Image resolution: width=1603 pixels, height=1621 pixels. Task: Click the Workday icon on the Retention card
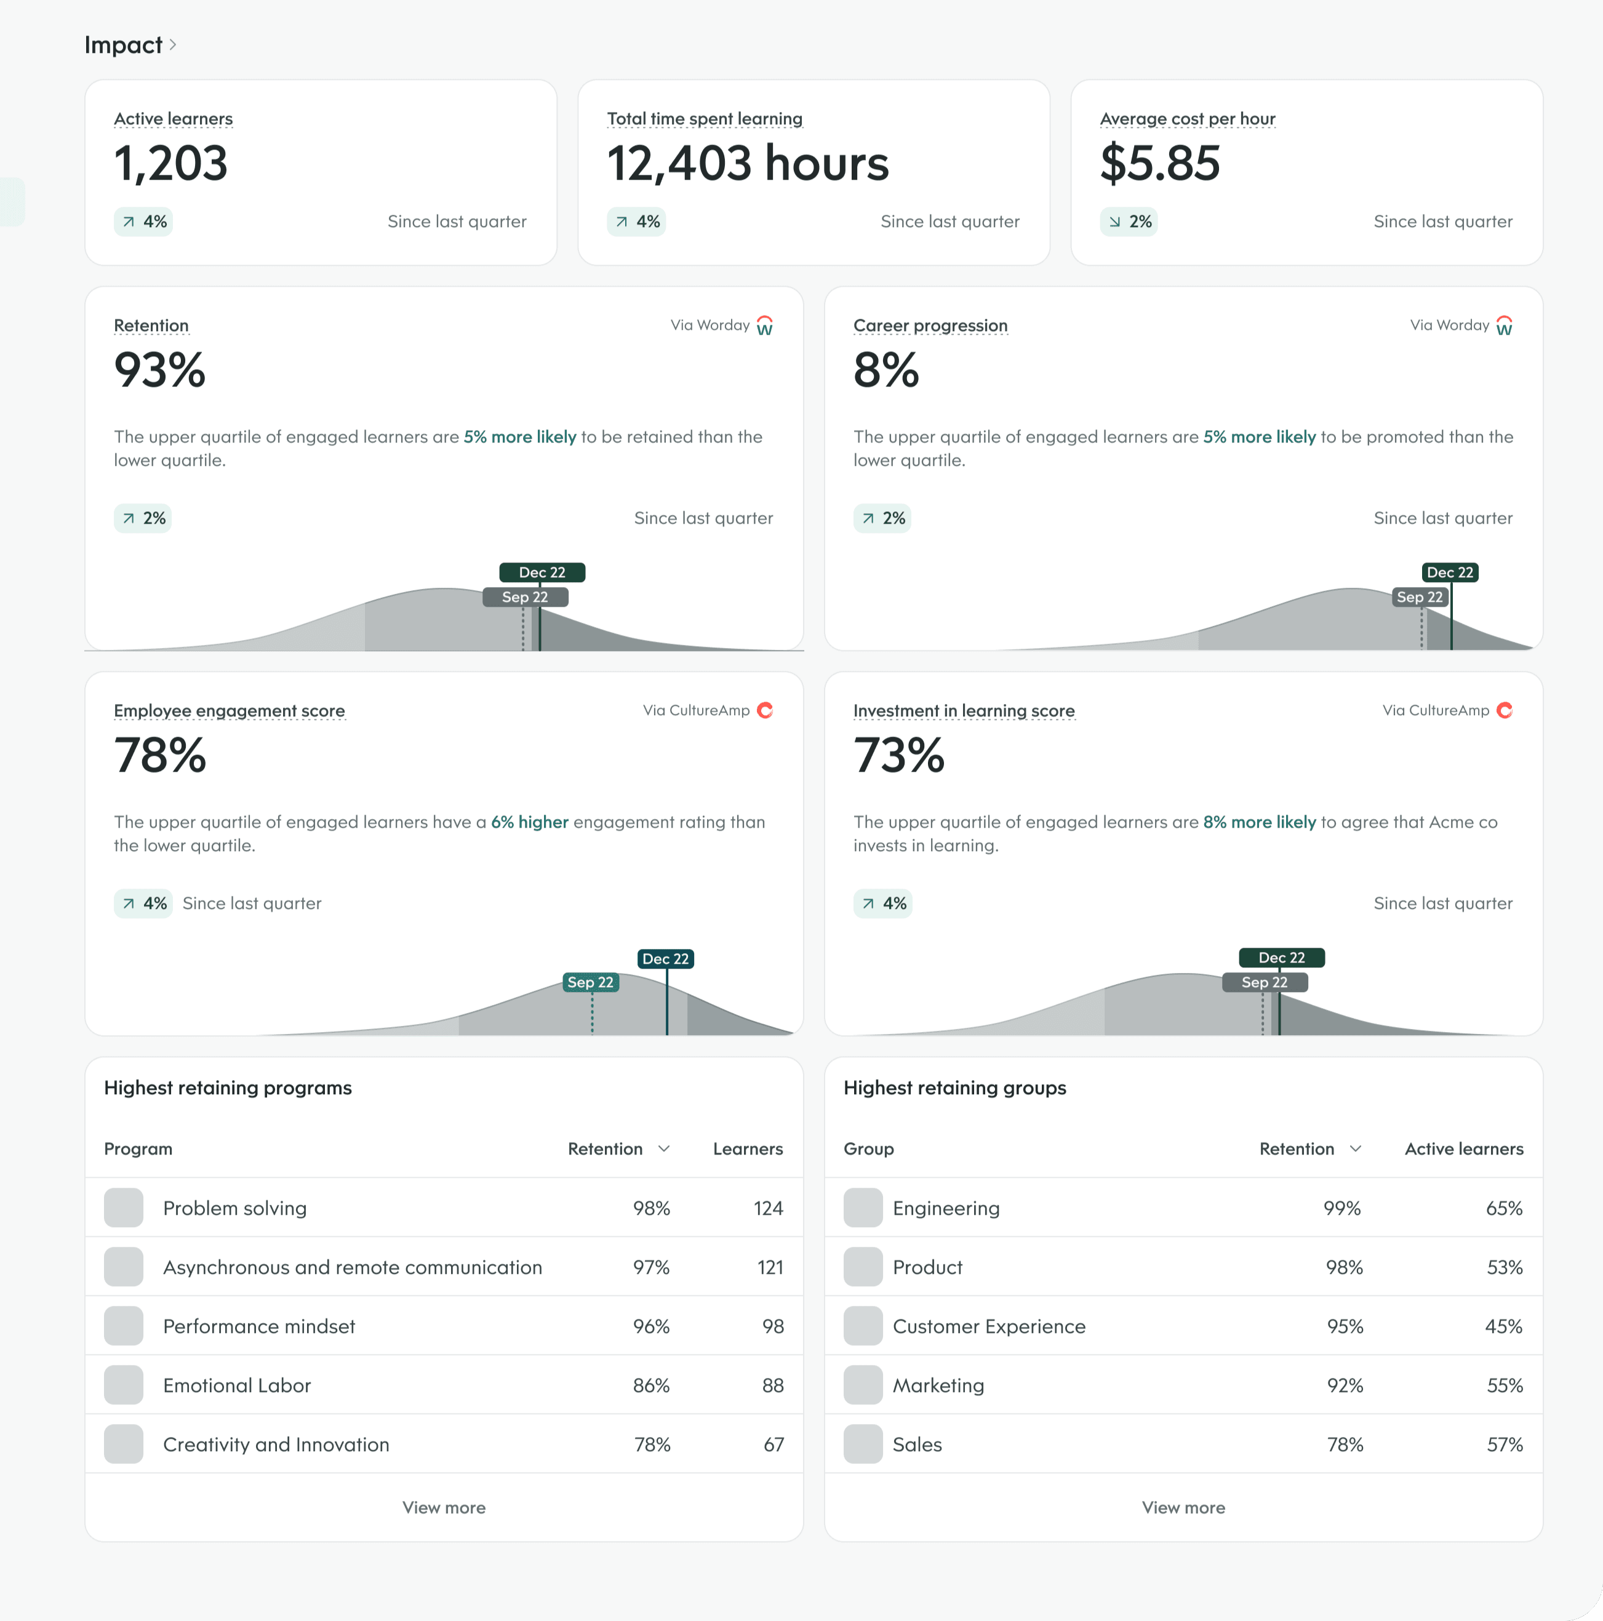(764, 326)
